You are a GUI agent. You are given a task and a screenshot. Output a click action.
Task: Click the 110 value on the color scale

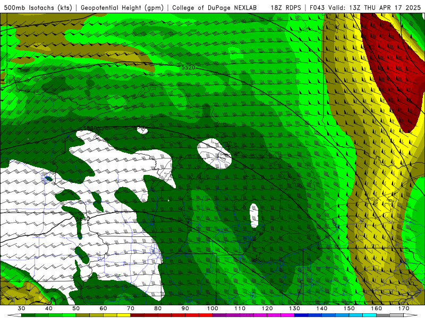pos(240,308)
